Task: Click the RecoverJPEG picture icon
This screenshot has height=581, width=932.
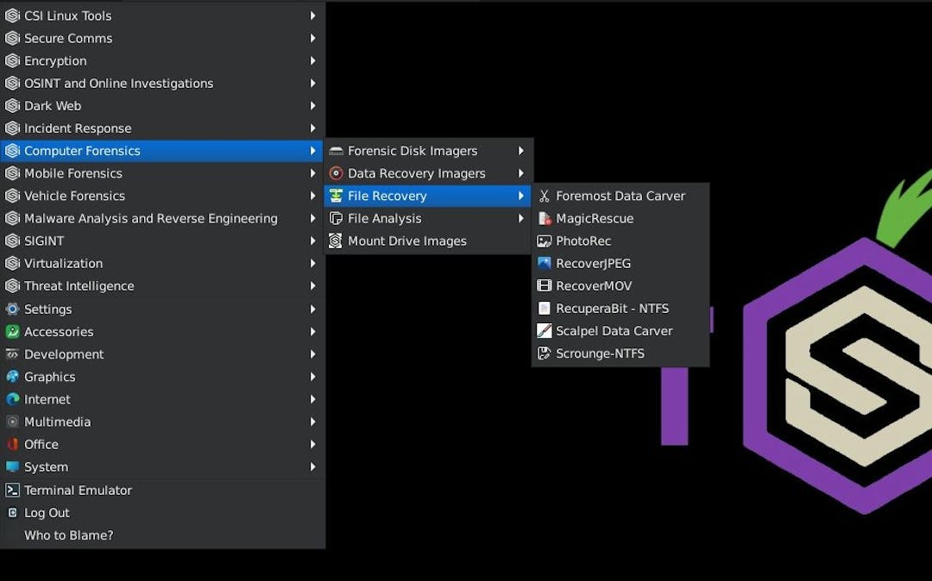Action: point(544,264)
